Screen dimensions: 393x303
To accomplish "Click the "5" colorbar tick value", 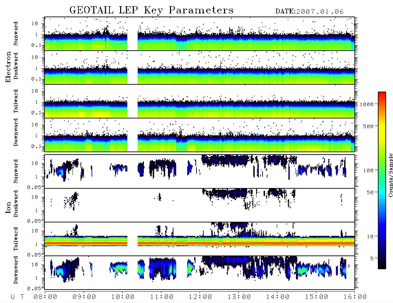I will point(372,258).
